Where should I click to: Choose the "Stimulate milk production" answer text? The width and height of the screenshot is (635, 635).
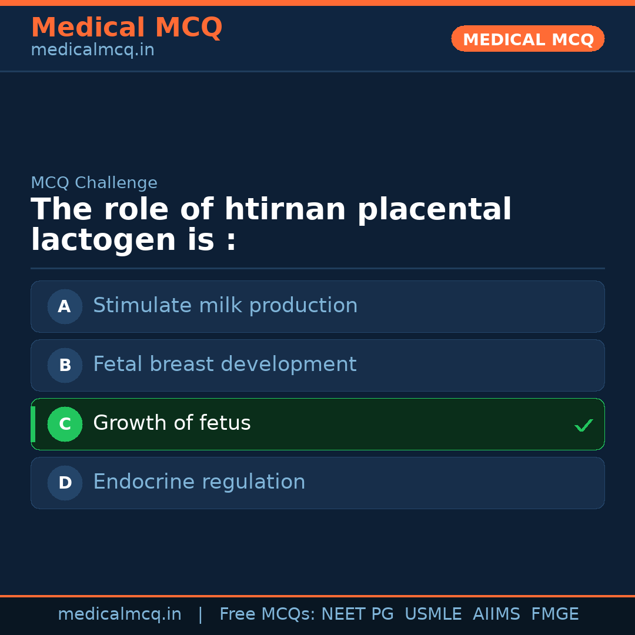click(x=225, y=306)
